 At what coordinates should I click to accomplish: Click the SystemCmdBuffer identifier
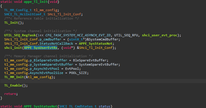pyautogui.click(x=103, y=39)
